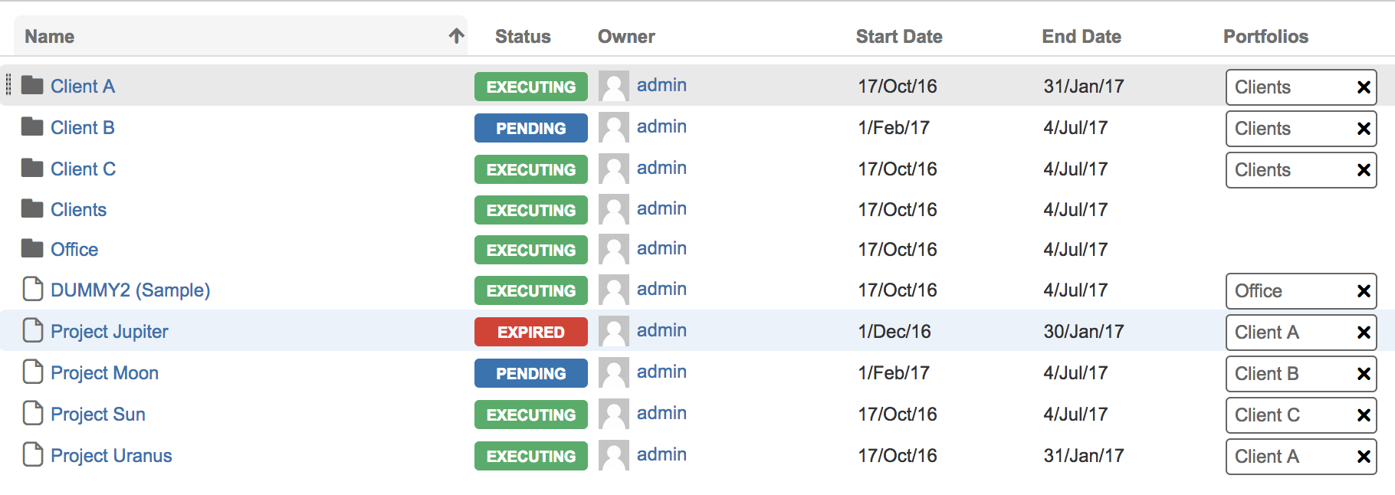The height and width of the screenshot is (495, 1395).
Task: Open the Project Uranus project
Action: pos(111,456)
